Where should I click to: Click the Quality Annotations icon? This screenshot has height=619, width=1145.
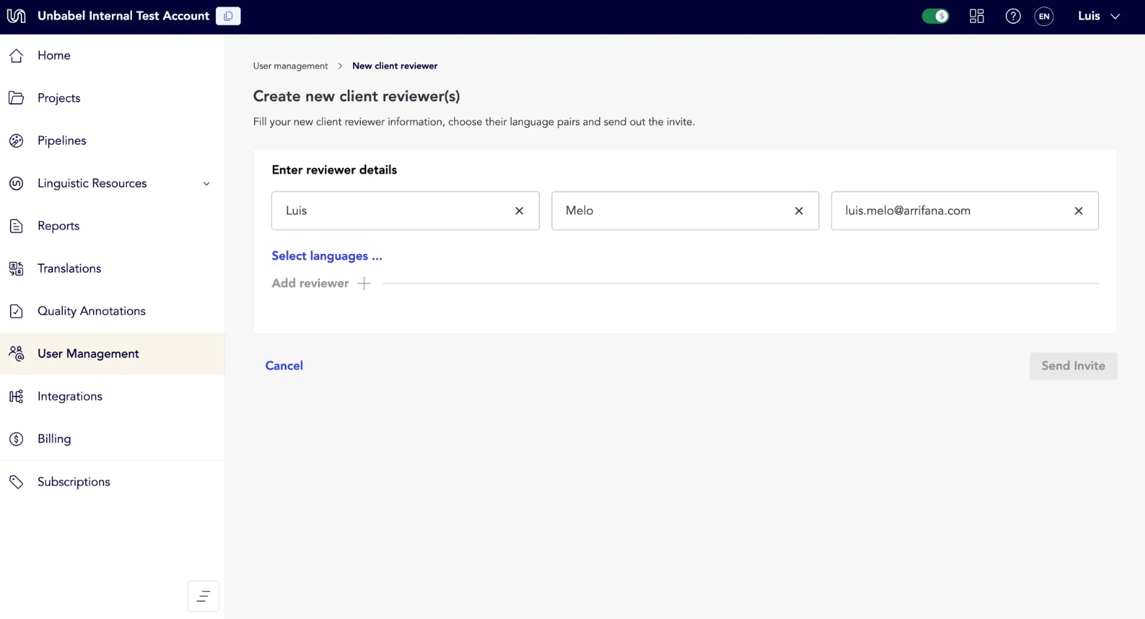(17, 311)
